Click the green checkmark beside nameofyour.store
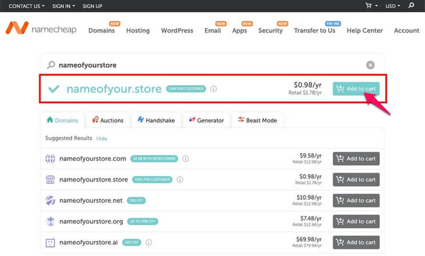 coord(54,89)
